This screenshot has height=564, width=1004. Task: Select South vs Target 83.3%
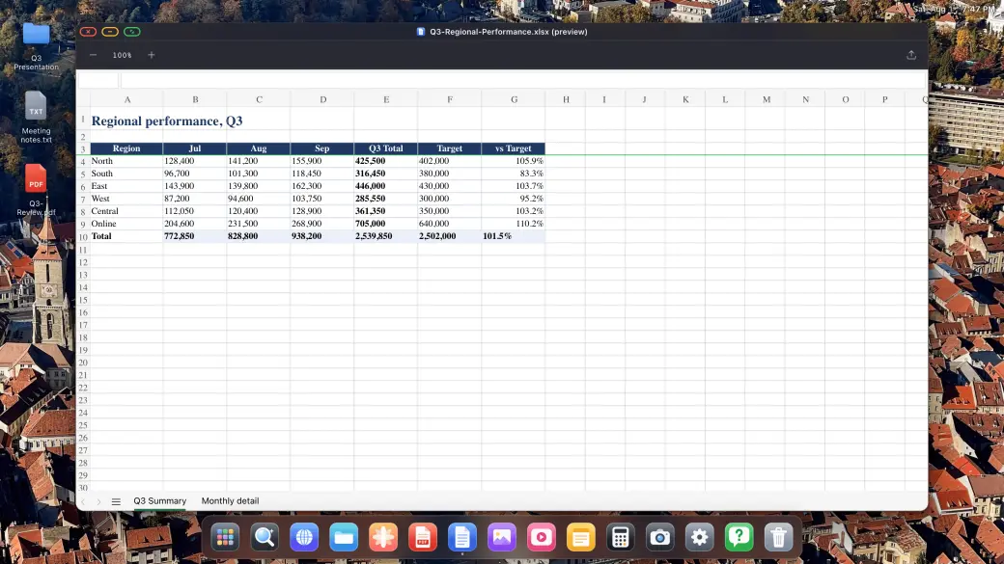tap(514, 174)
